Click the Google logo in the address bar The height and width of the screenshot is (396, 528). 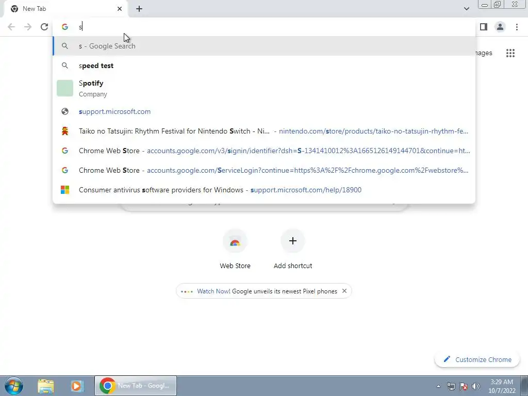[65, 27]
